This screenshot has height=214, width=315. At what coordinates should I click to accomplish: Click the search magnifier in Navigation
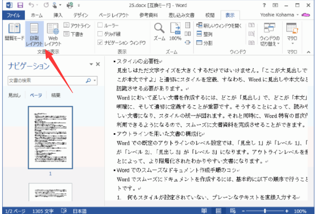coord(88,81)
